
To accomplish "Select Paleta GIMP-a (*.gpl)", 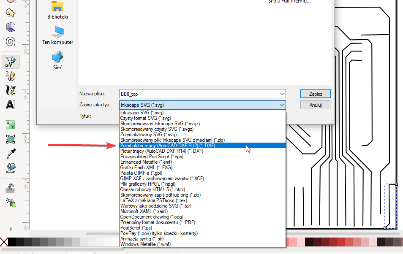I will [202, 173].
